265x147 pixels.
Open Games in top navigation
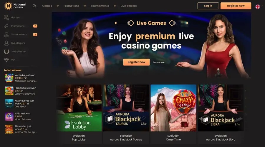pos(47,6)
